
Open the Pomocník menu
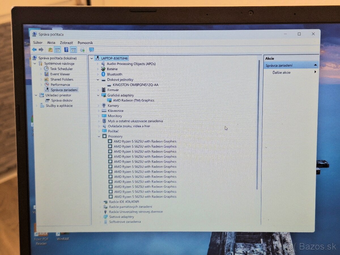coord(85,42)
